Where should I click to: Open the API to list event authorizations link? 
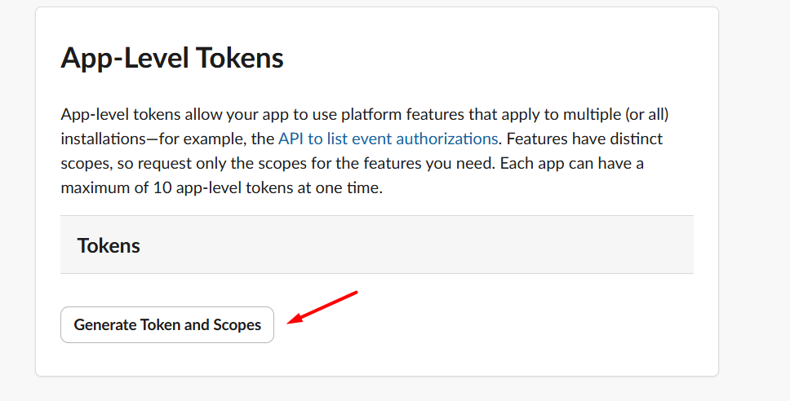(388, 139)
